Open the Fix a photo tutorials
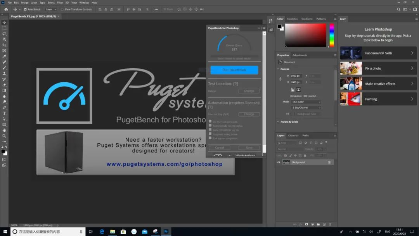The height and width of the screenshot is (236, 419). pos(378,68)
